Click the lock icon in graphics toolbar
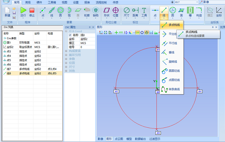This screenshot has height=142, width=225. click(147, 32)
